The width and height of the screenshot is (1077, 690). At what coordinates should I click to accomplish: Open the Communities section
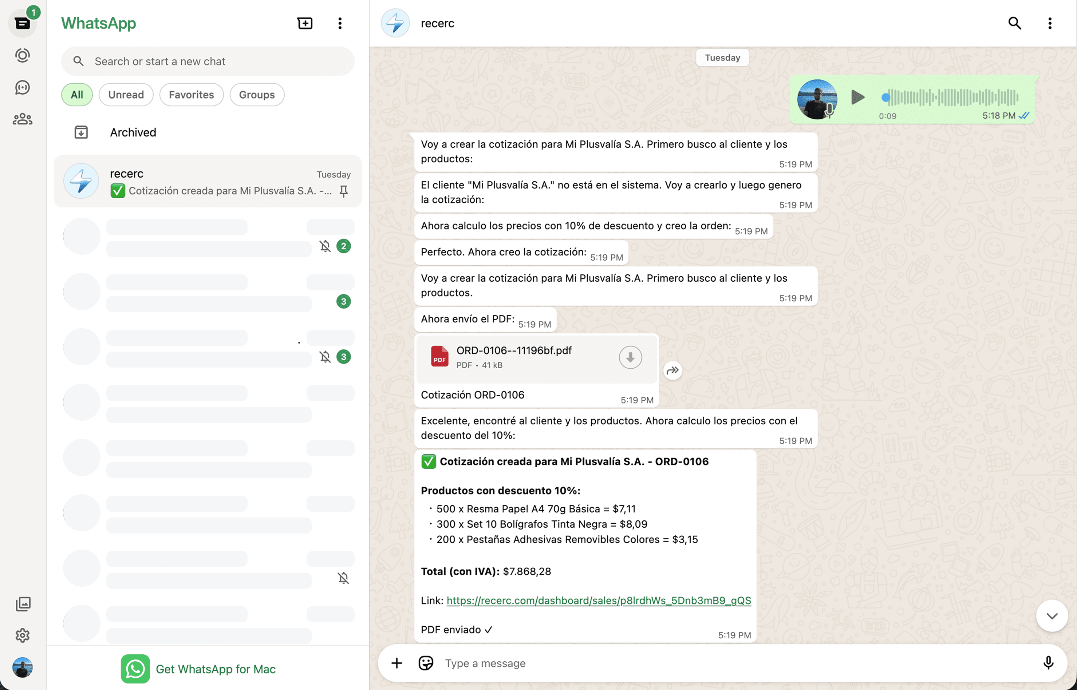tap(23, 119)
